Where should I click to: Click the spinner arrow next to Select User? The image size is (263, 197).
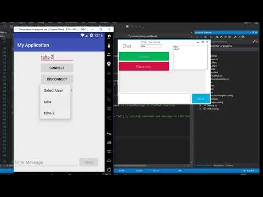pyautogui.click(x=72, y=90)
